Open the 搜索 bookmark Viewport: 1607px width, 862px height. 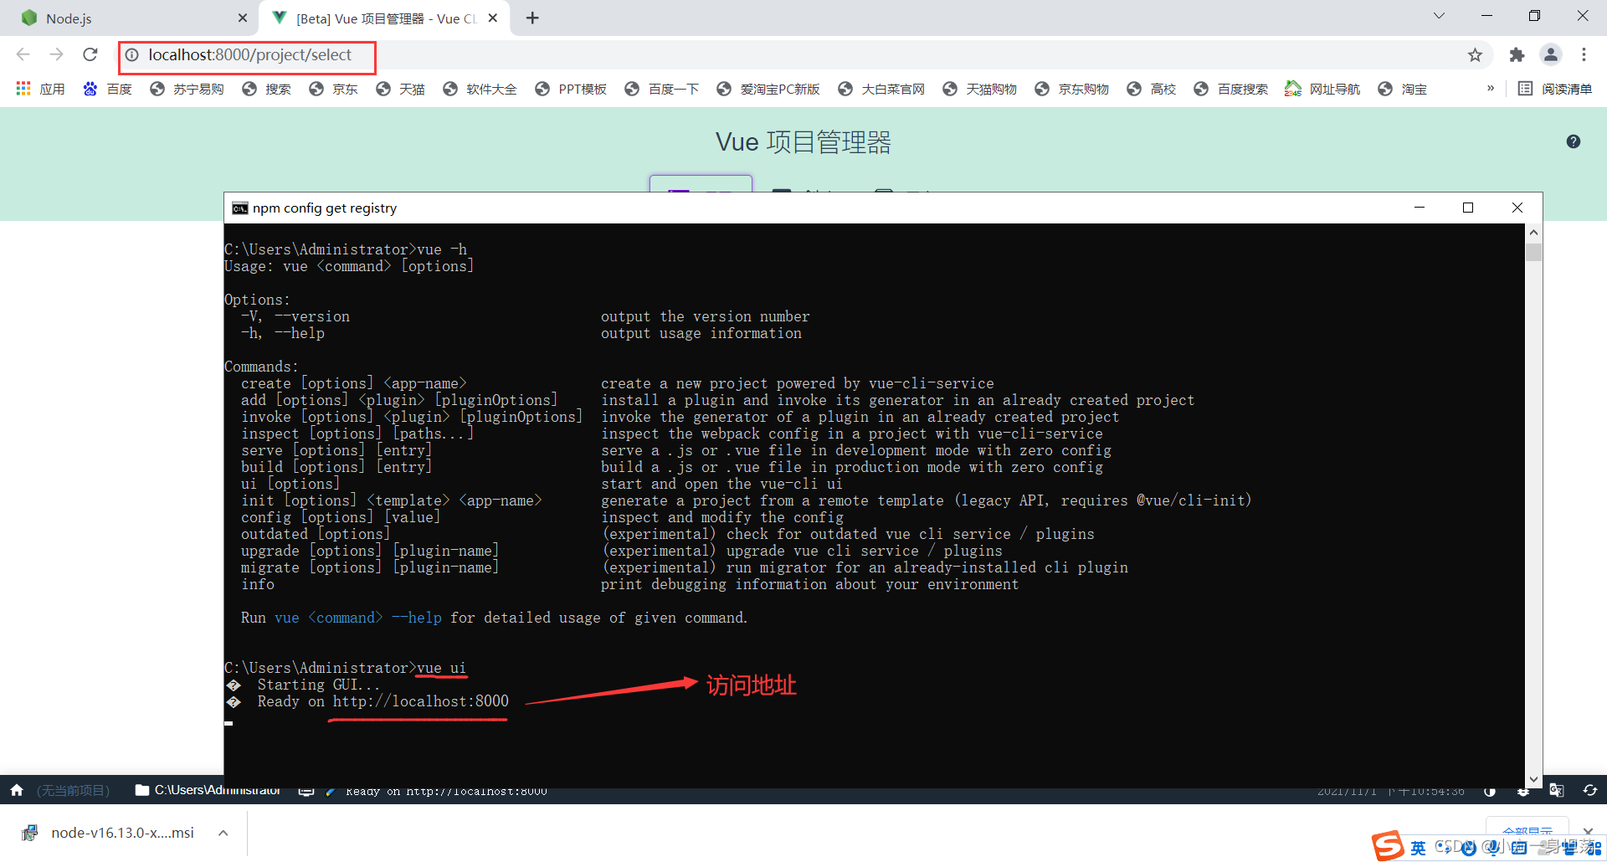click(x=266, y=89)
